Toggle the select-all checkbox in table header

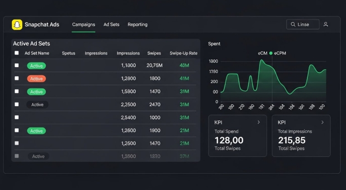tap(17, 53)
